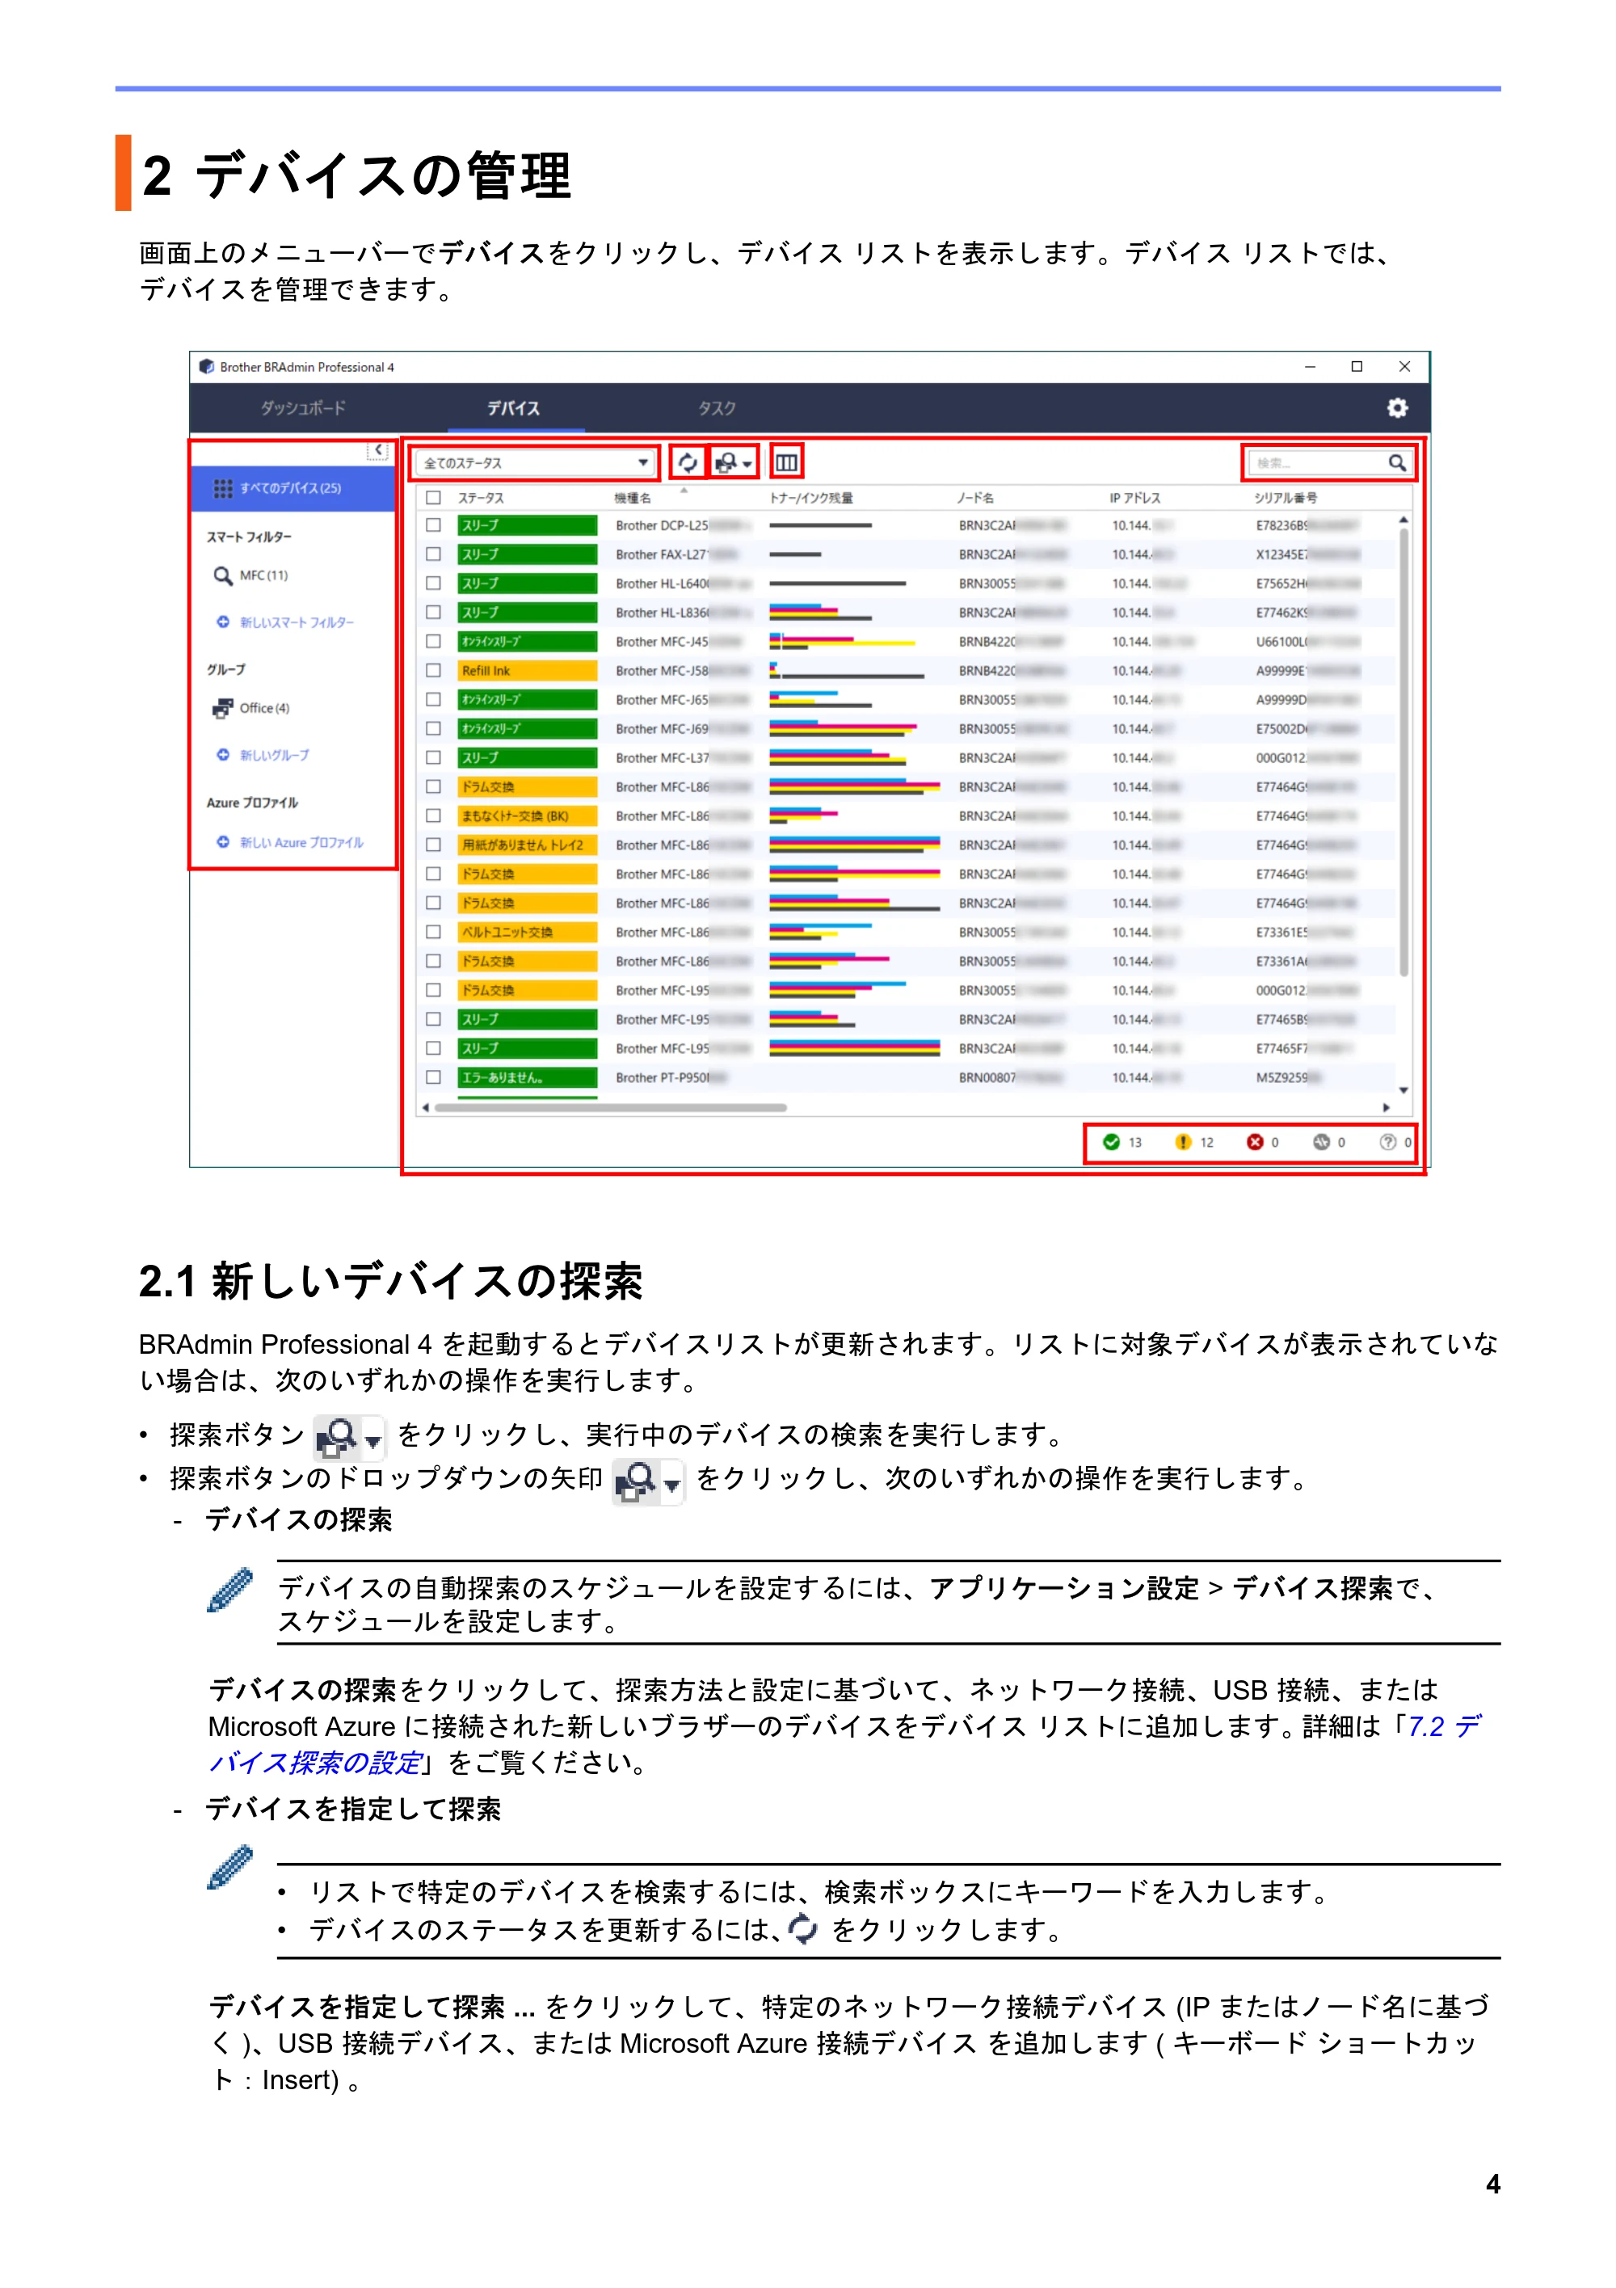Click the Office group printer icon
This screenshot has height=2288, width=1616.
click(x=223, y=707)
